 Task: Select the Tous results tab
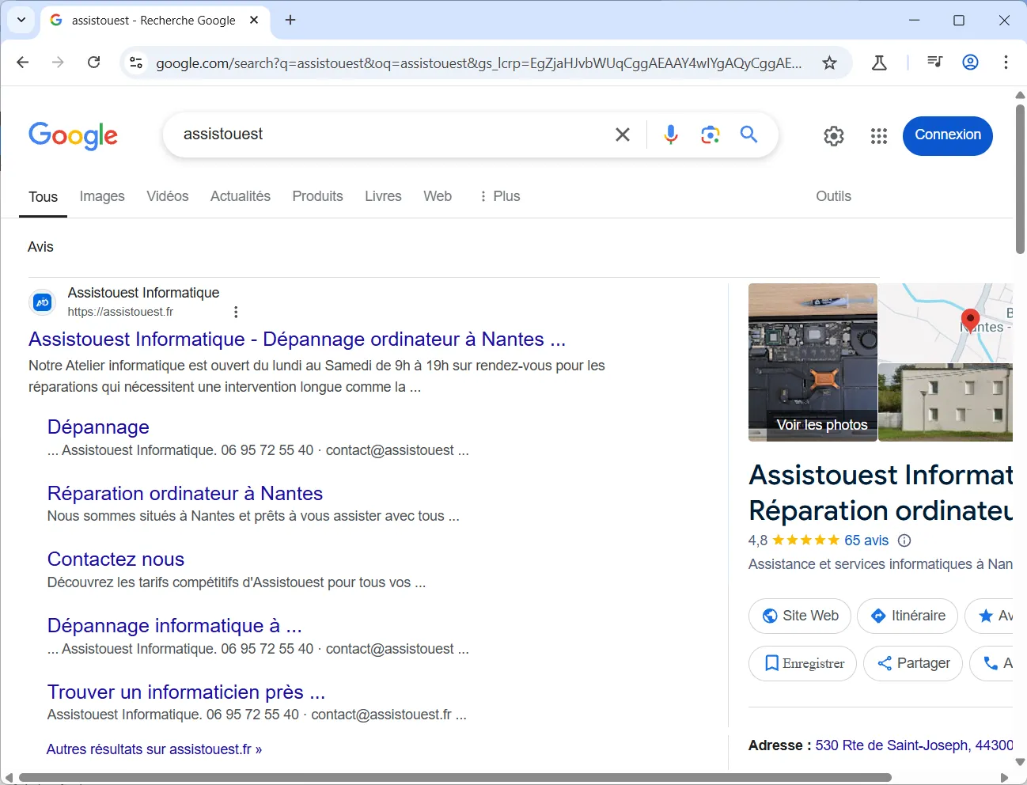click(x=44, y=197)
